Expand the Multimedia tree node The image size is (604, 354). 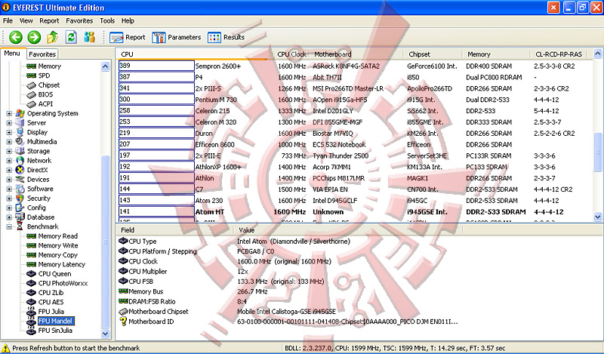[x=9, y=142]
